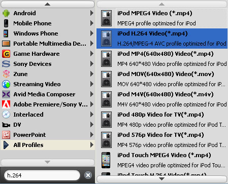Click the Avid Media Composer icon
Screen dimensions: 228x184
point(6,94)
